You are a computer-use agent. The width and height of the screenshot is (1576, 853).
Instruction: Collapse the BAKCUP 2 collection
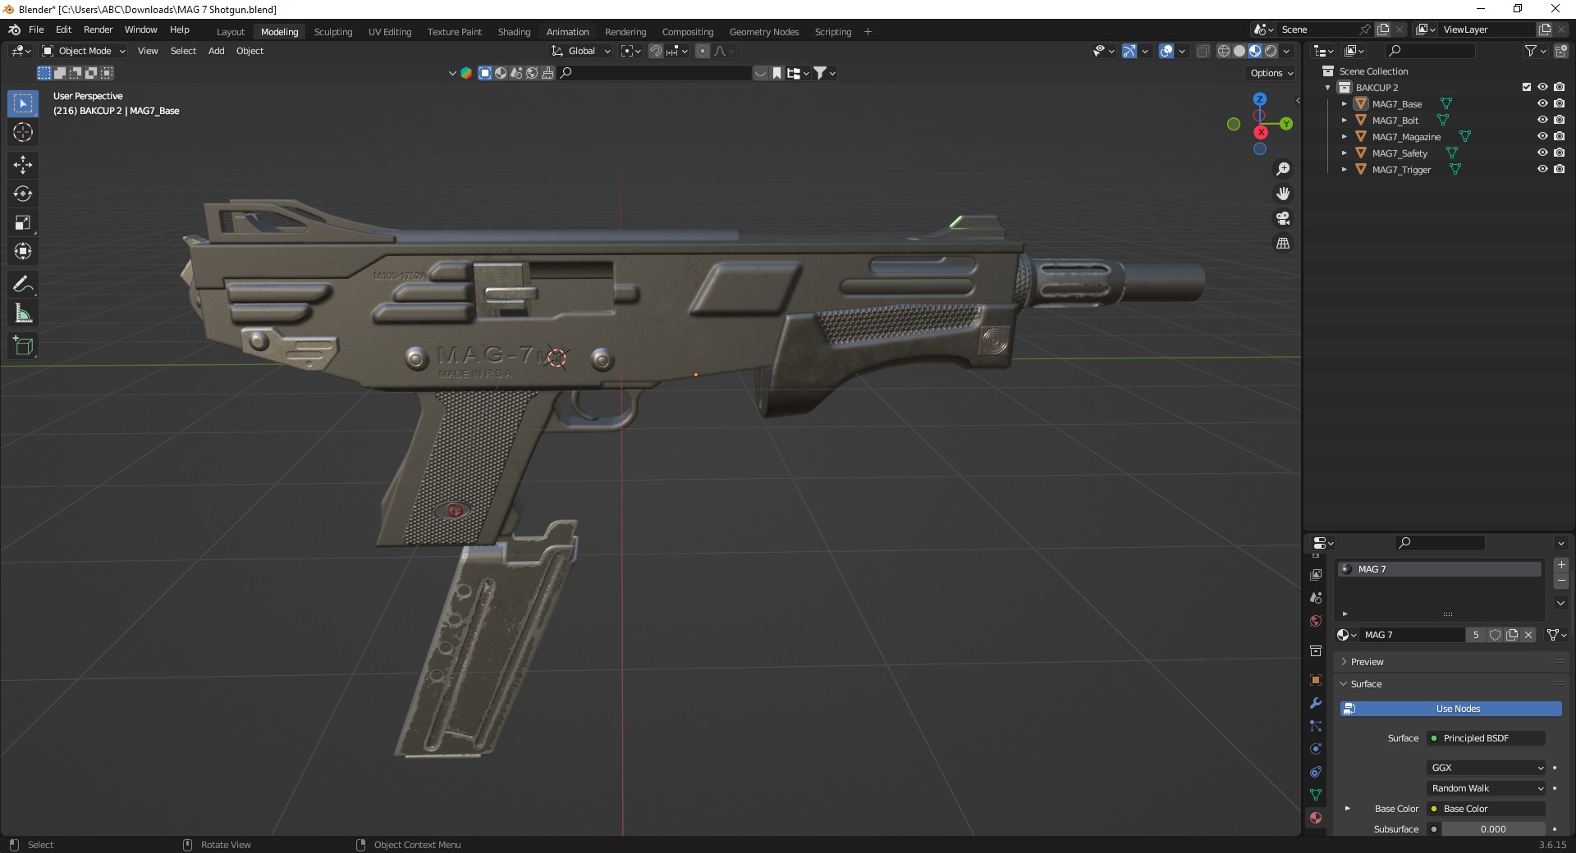tap(1328, 88)
